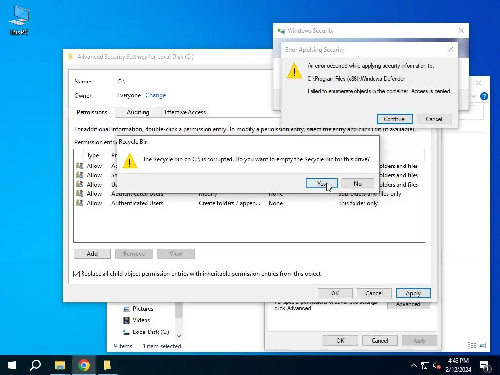Click the user icon of the first Allow entry
Screen dimensions: 500x375
80,166
